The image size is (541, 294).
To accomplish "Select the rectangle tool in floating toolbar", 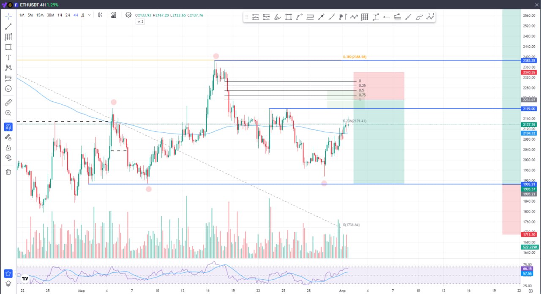I will (288, 17).
